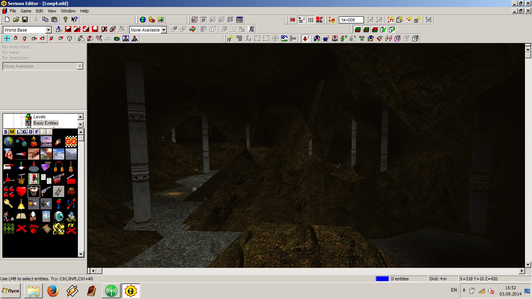Click the viewport's vertical scrollbar up arrow

pos(528,49)
